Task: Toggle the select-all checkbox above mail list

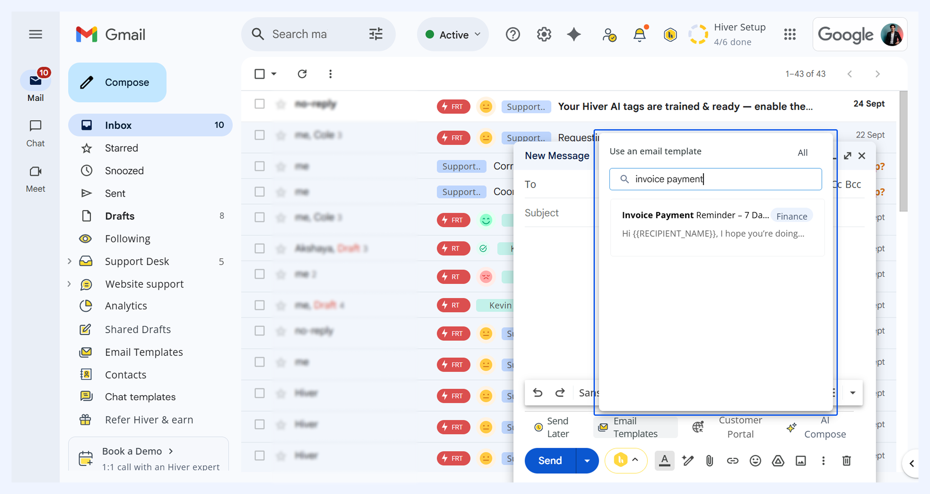Action: tap(260, 74)
